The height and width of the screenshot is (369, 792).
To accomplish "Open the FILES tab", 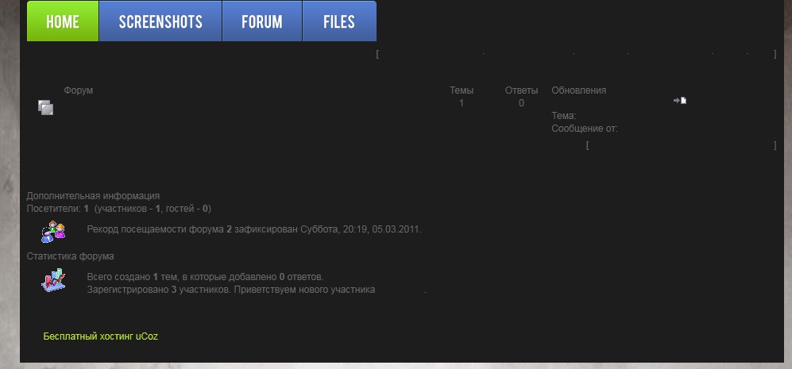I will point(339,21).
